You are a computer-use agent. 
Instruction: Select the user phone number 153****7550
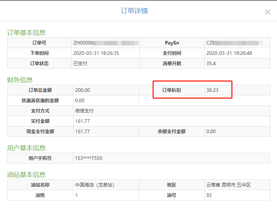(x=89, y=158)
